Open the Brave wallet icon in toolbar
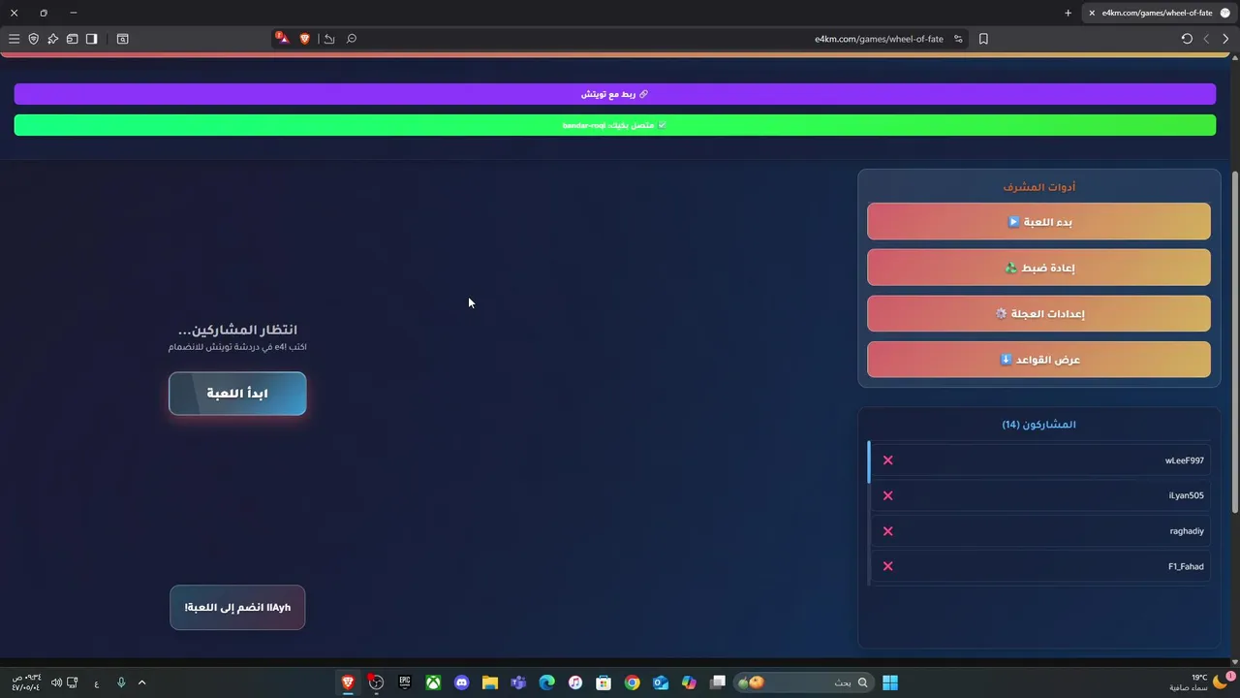This screenshot has width=1240, height=698. (x=72, y=39)
